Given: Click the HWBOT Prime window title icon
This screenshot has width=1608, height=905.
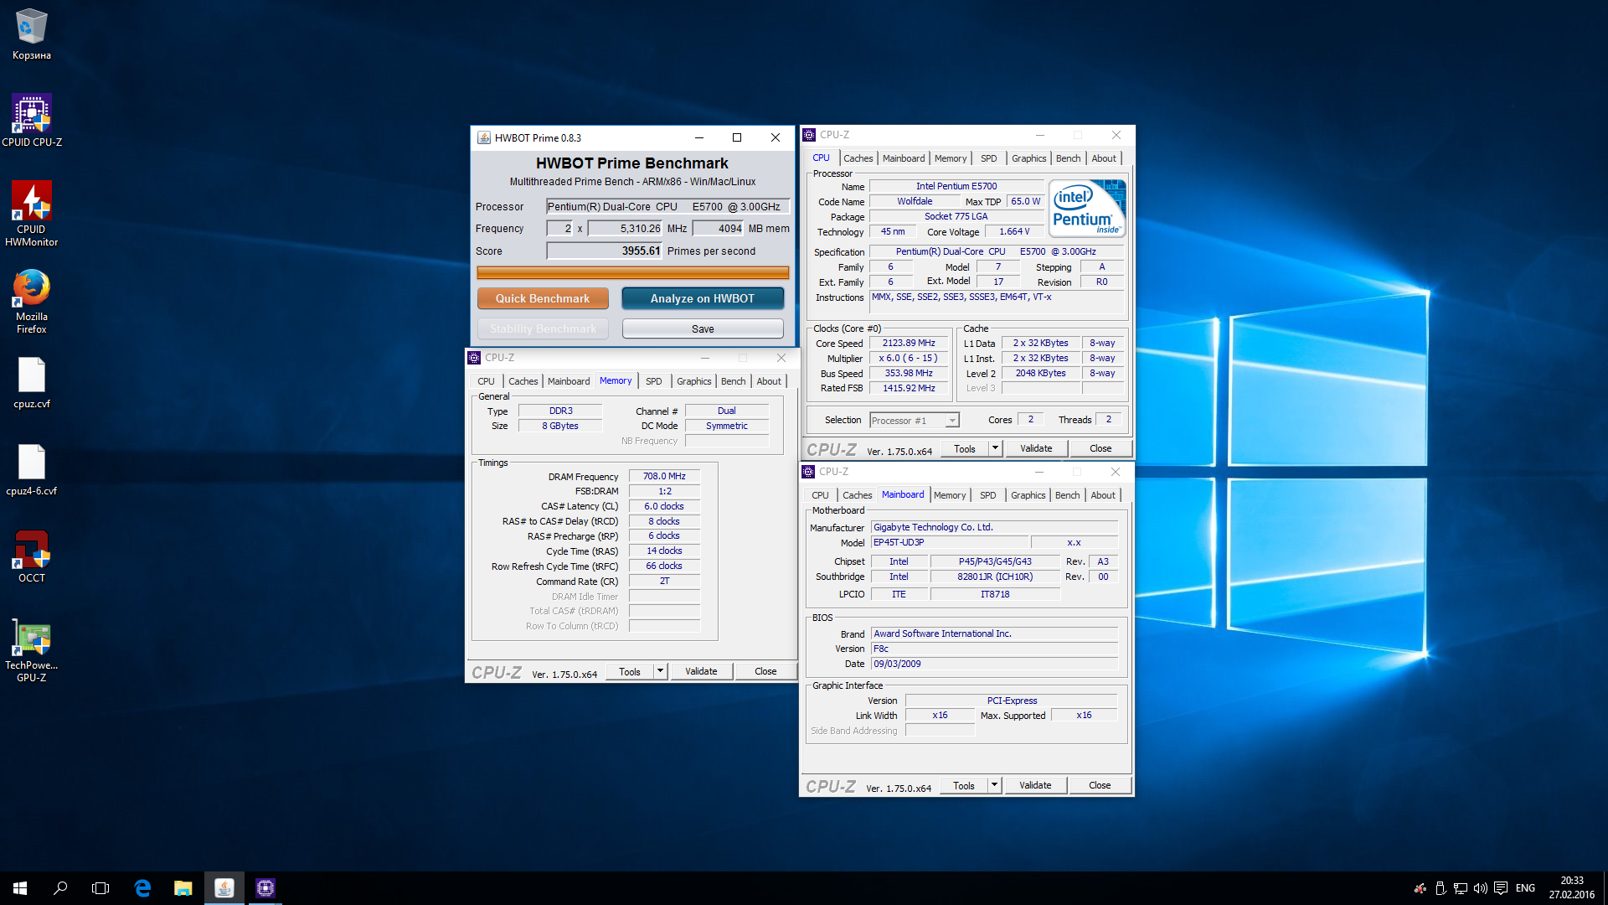Looking at the screenshot, I should click(484, 138).
